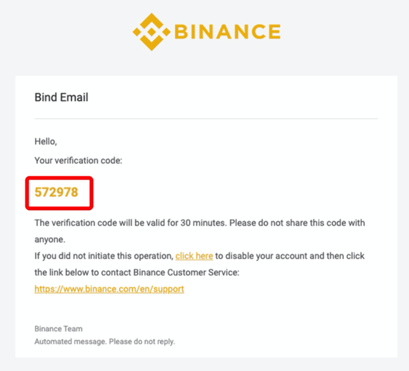The height and width of the screenshot is (371, 409).
Task: Click 'to disable your account' text
Action: (x=261, y=256)
